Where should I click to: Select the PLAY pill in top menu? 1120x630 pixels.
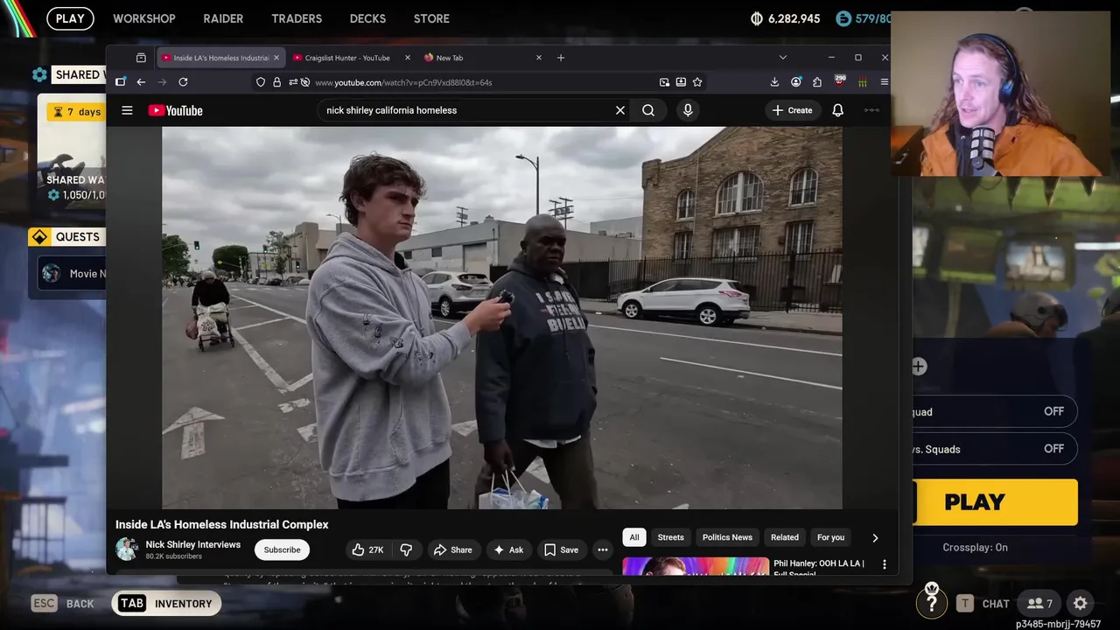[x=70, y=18]
